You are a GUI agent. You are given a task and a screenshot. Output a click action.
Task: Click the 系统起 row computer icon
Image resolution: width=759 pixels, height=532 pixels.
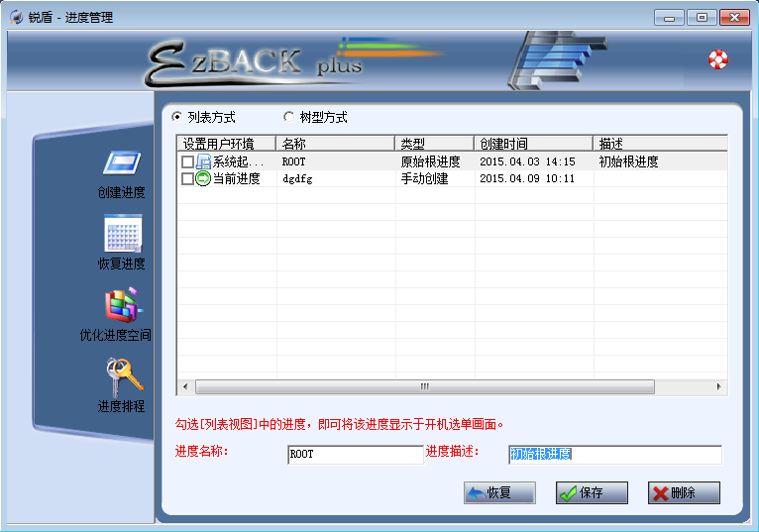tap(203, 161)
